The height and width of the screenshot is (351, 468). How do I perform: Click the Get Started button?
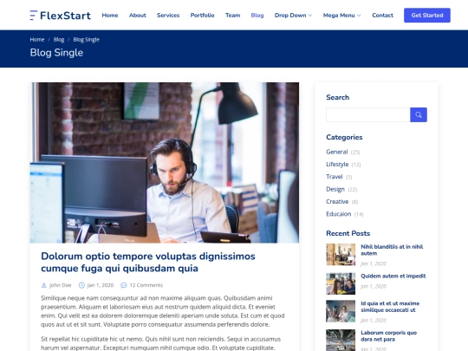point(427,16)
